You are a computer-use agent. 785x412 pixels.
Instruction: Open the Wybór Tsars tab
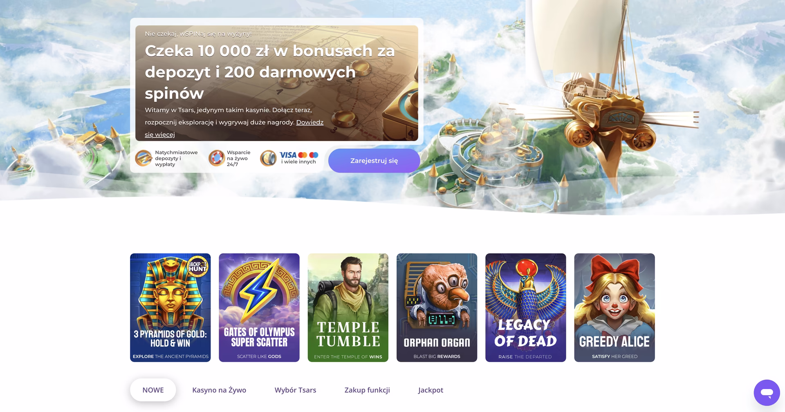tap(295, 390)
